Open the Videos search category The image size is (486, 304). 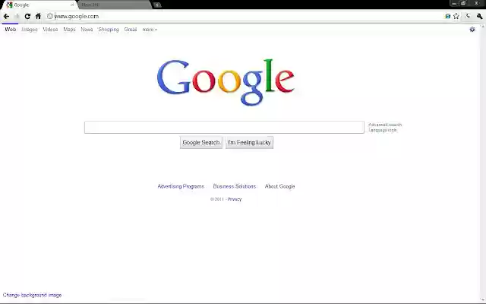click(50, 30)
